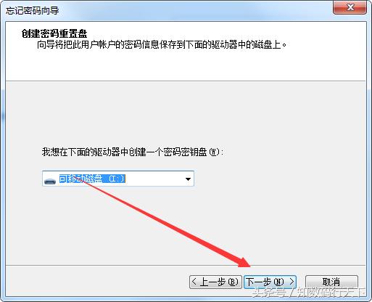Viewport: 372px width, 302px height.
Task: Click the red arrow's head near 下一步
Action: point(243,261)
